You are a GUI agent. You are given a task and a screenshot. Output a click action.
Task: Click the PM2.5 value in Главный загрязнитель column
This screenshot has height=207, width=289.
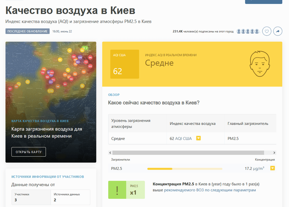[233, 139]
